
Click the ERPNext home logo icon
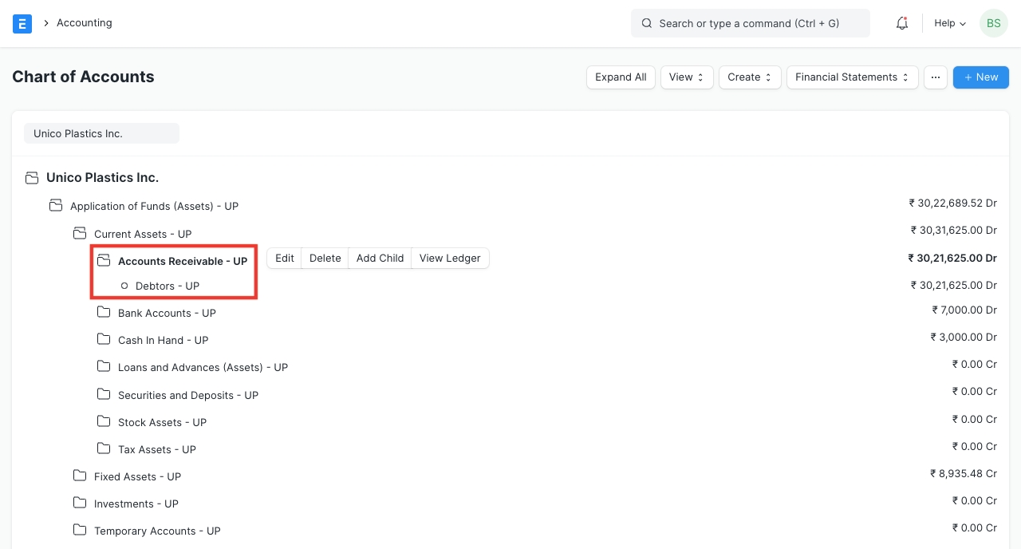point(22,24)
